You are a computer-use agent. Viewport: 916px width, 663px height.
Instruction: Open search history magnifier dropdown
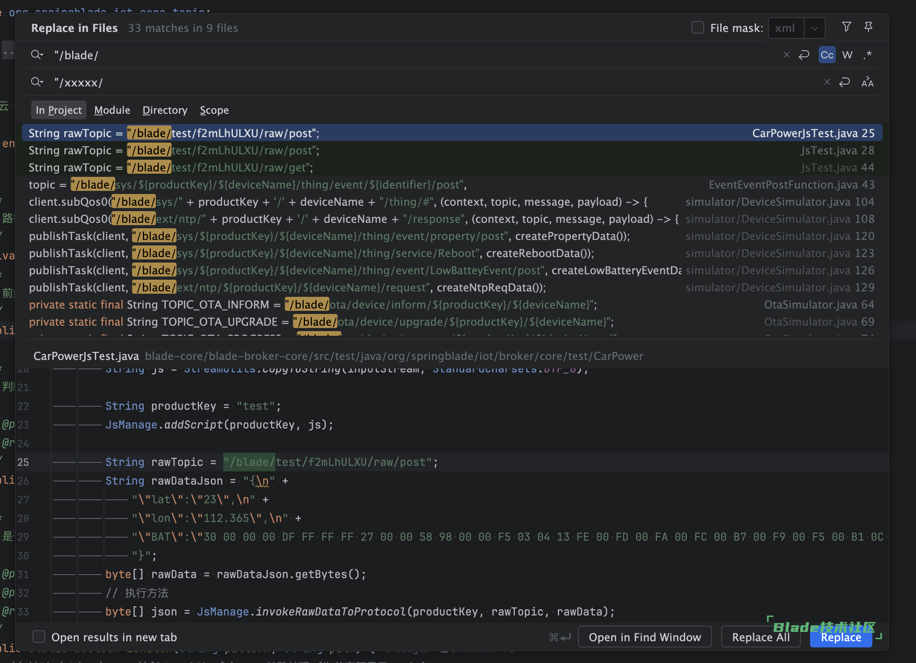(x=37, y=55)
